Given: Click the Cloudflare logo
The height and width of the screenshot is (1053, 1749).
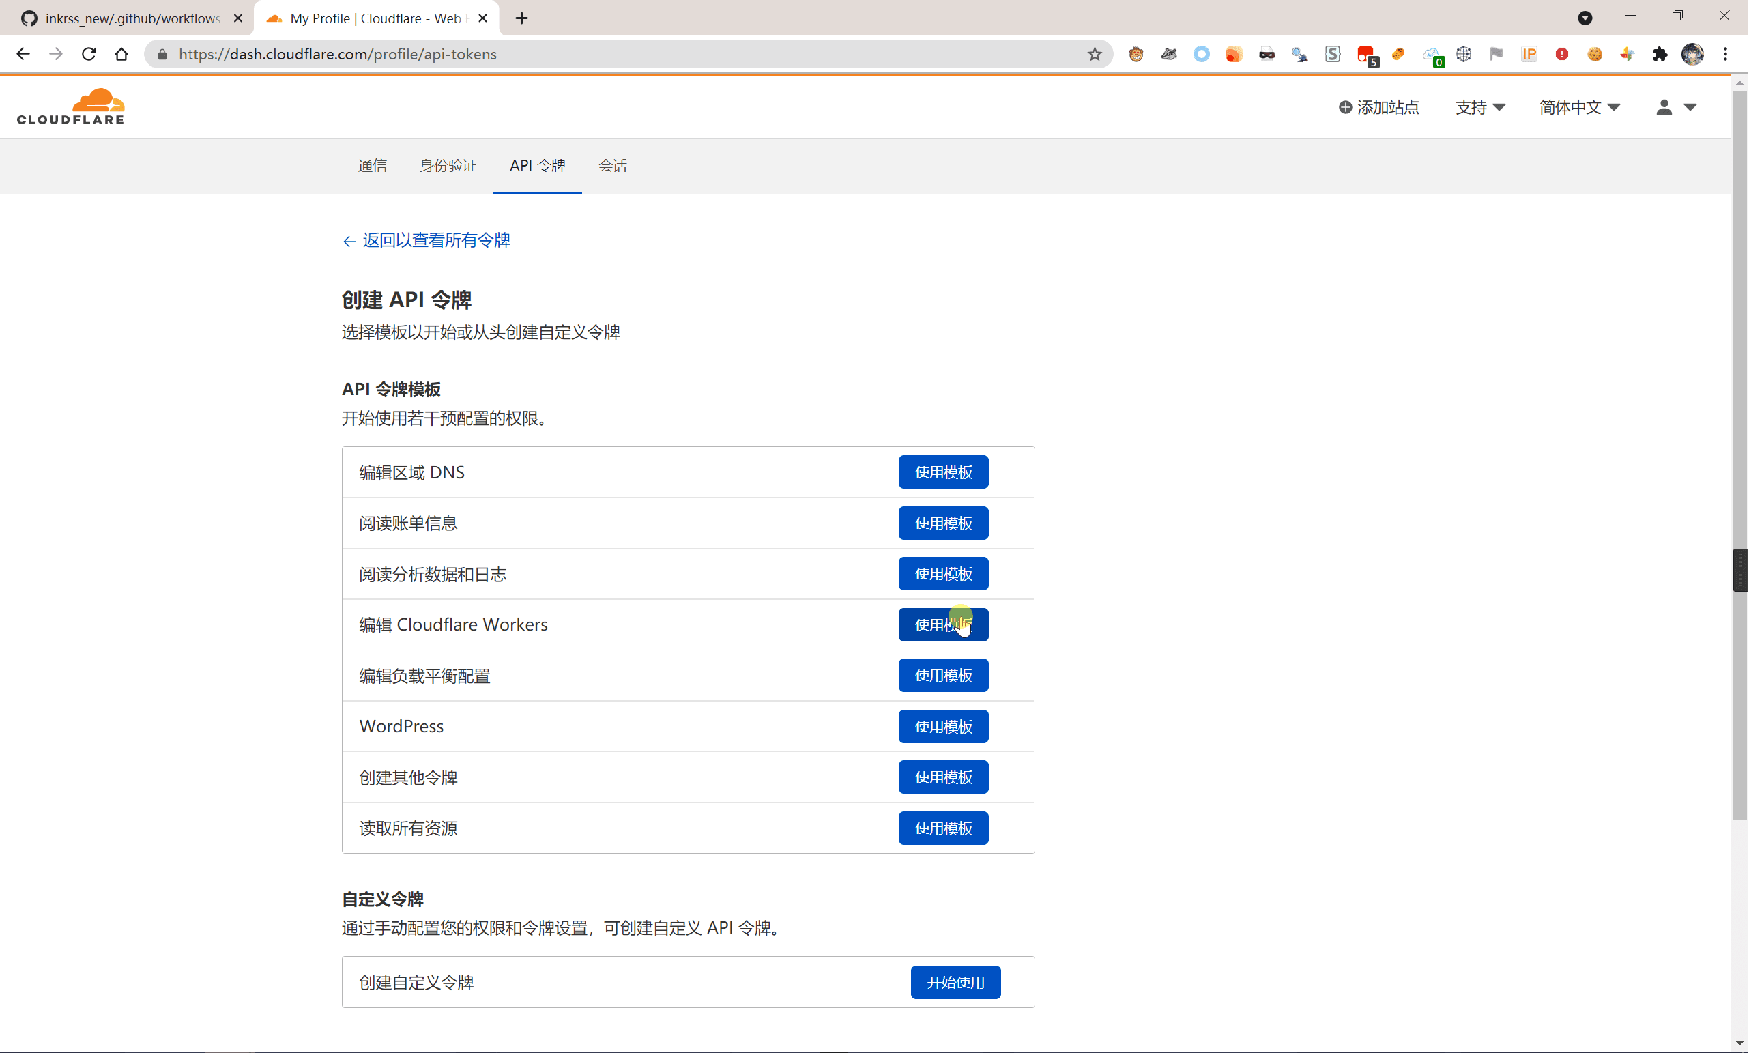Looking at the screenshot, I should 70,106.
